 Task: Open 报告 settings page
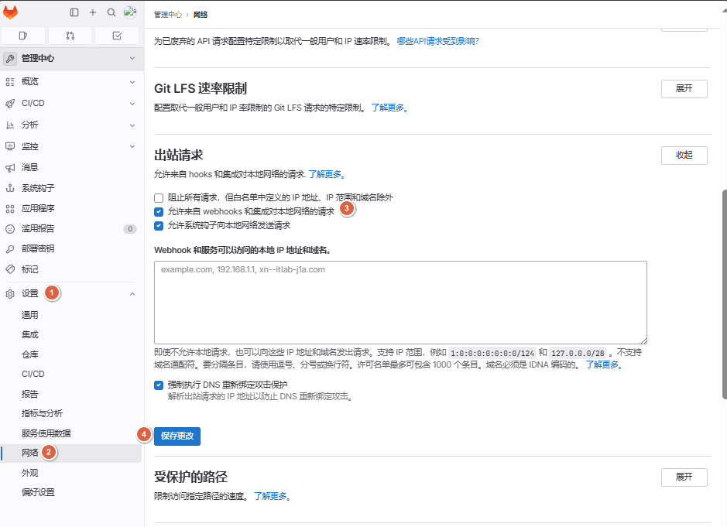coord(29,394)
